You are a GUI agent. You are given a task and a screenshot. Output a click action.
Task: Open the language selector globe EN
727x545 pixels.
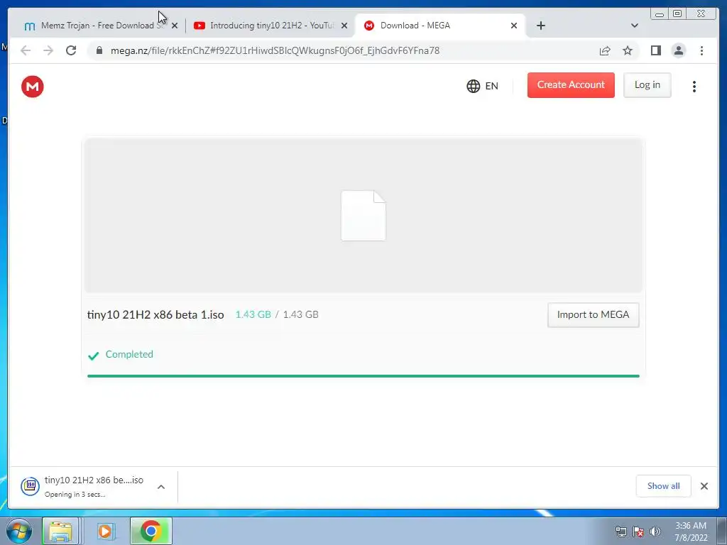coord(482,86)
